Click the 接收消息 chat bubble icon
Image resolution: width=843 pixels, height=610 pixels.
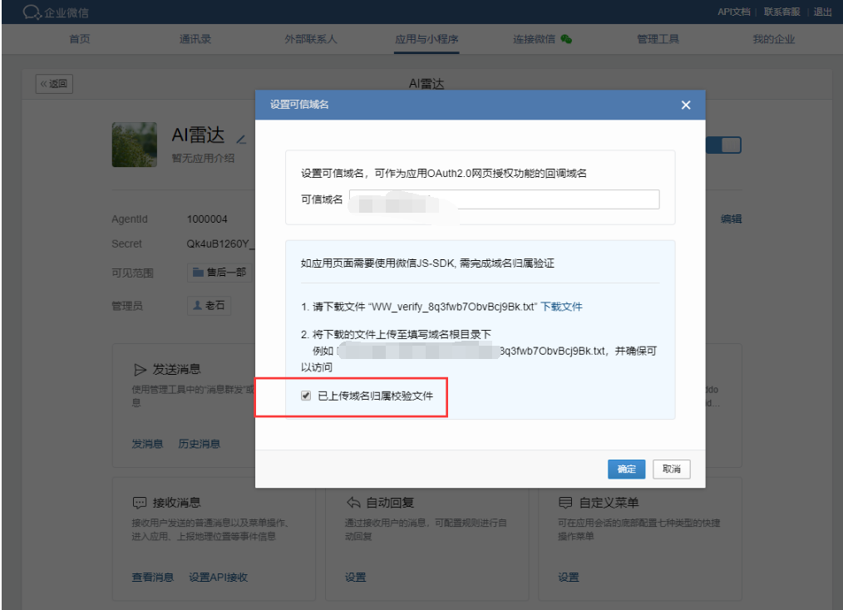pyautogui.click(x=139, y=503)
